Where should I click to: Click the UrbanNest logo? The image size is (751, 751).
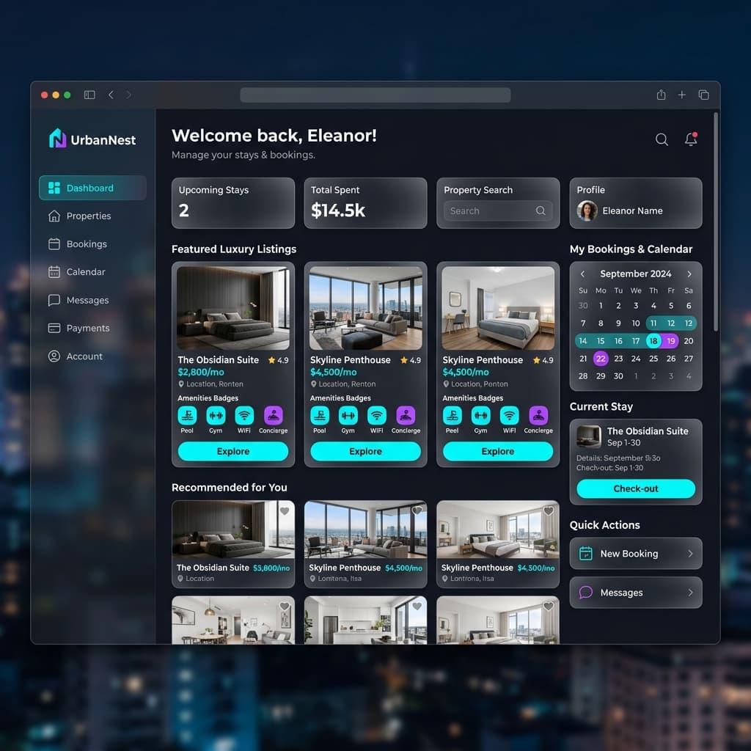[92, 139]
